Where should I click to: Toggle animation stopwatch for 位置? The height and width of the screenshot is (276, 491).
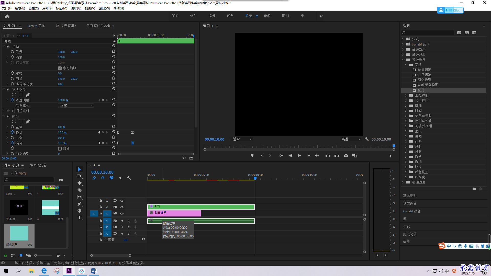12,52
